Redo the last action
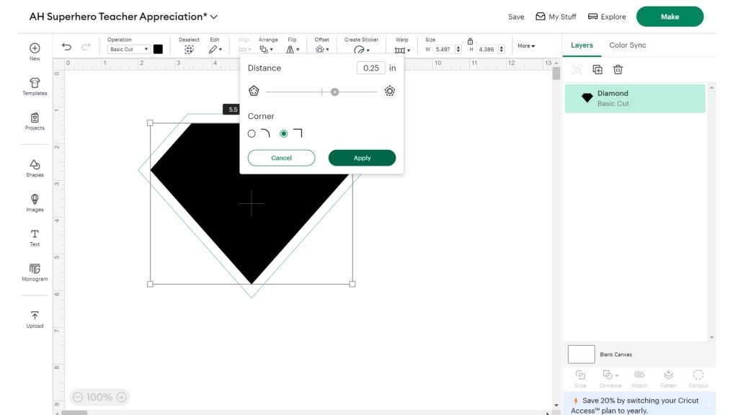The width and height of the screenshot is (738, 415). click(x=86, y=47)
